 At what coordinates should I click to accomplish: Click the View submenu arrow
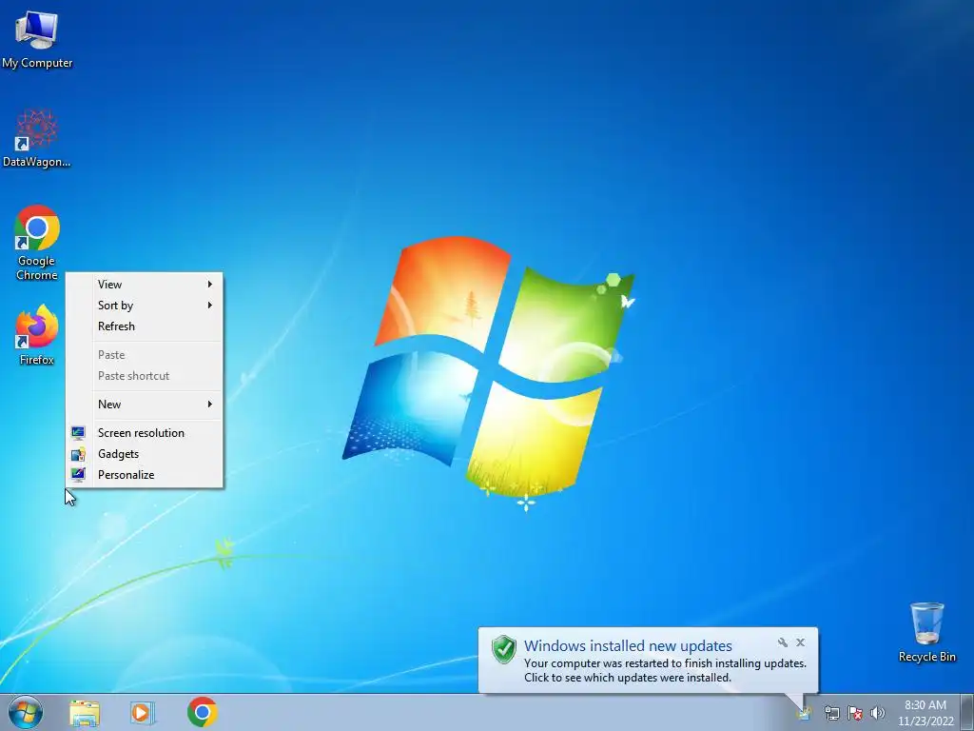[x=210, y=284]
